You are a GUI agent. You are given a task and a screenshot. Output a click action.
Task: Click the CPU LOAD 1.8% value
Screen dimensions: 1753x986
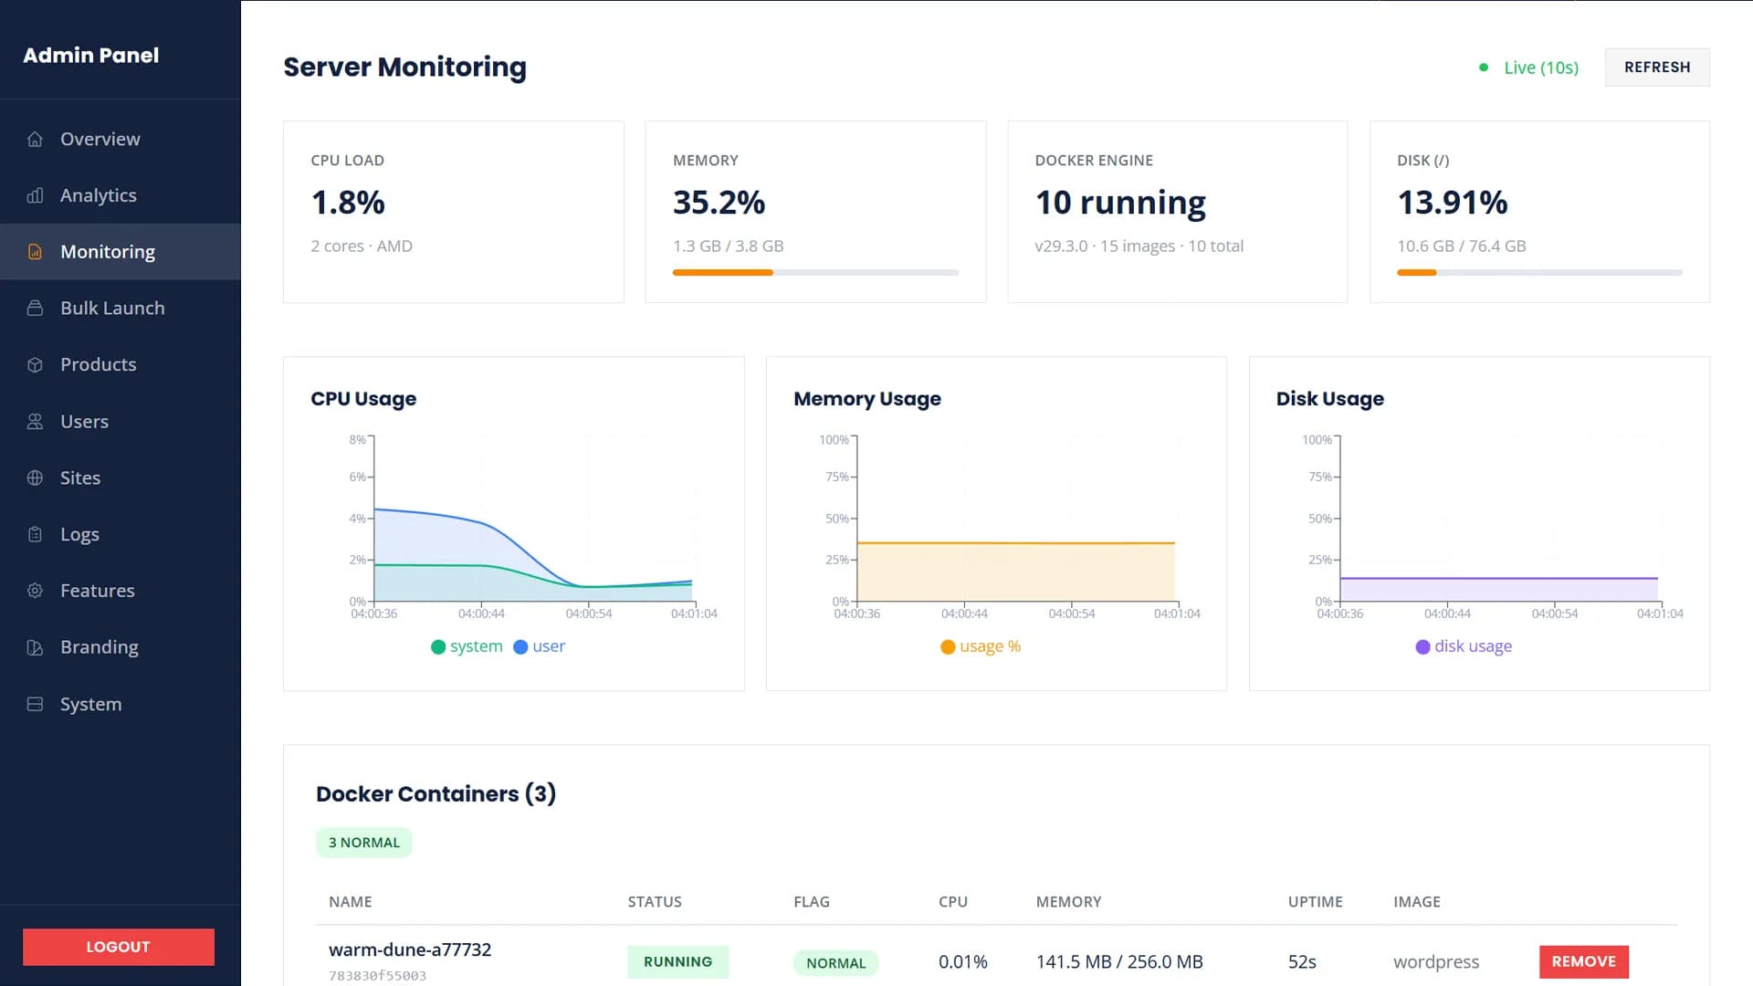click(348, 203)
